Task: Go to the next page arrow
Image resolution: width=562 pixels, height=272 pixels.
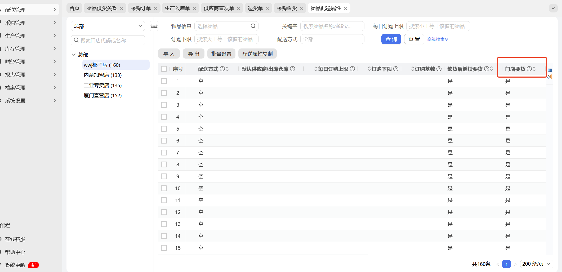Action: [x=515, y=264]
